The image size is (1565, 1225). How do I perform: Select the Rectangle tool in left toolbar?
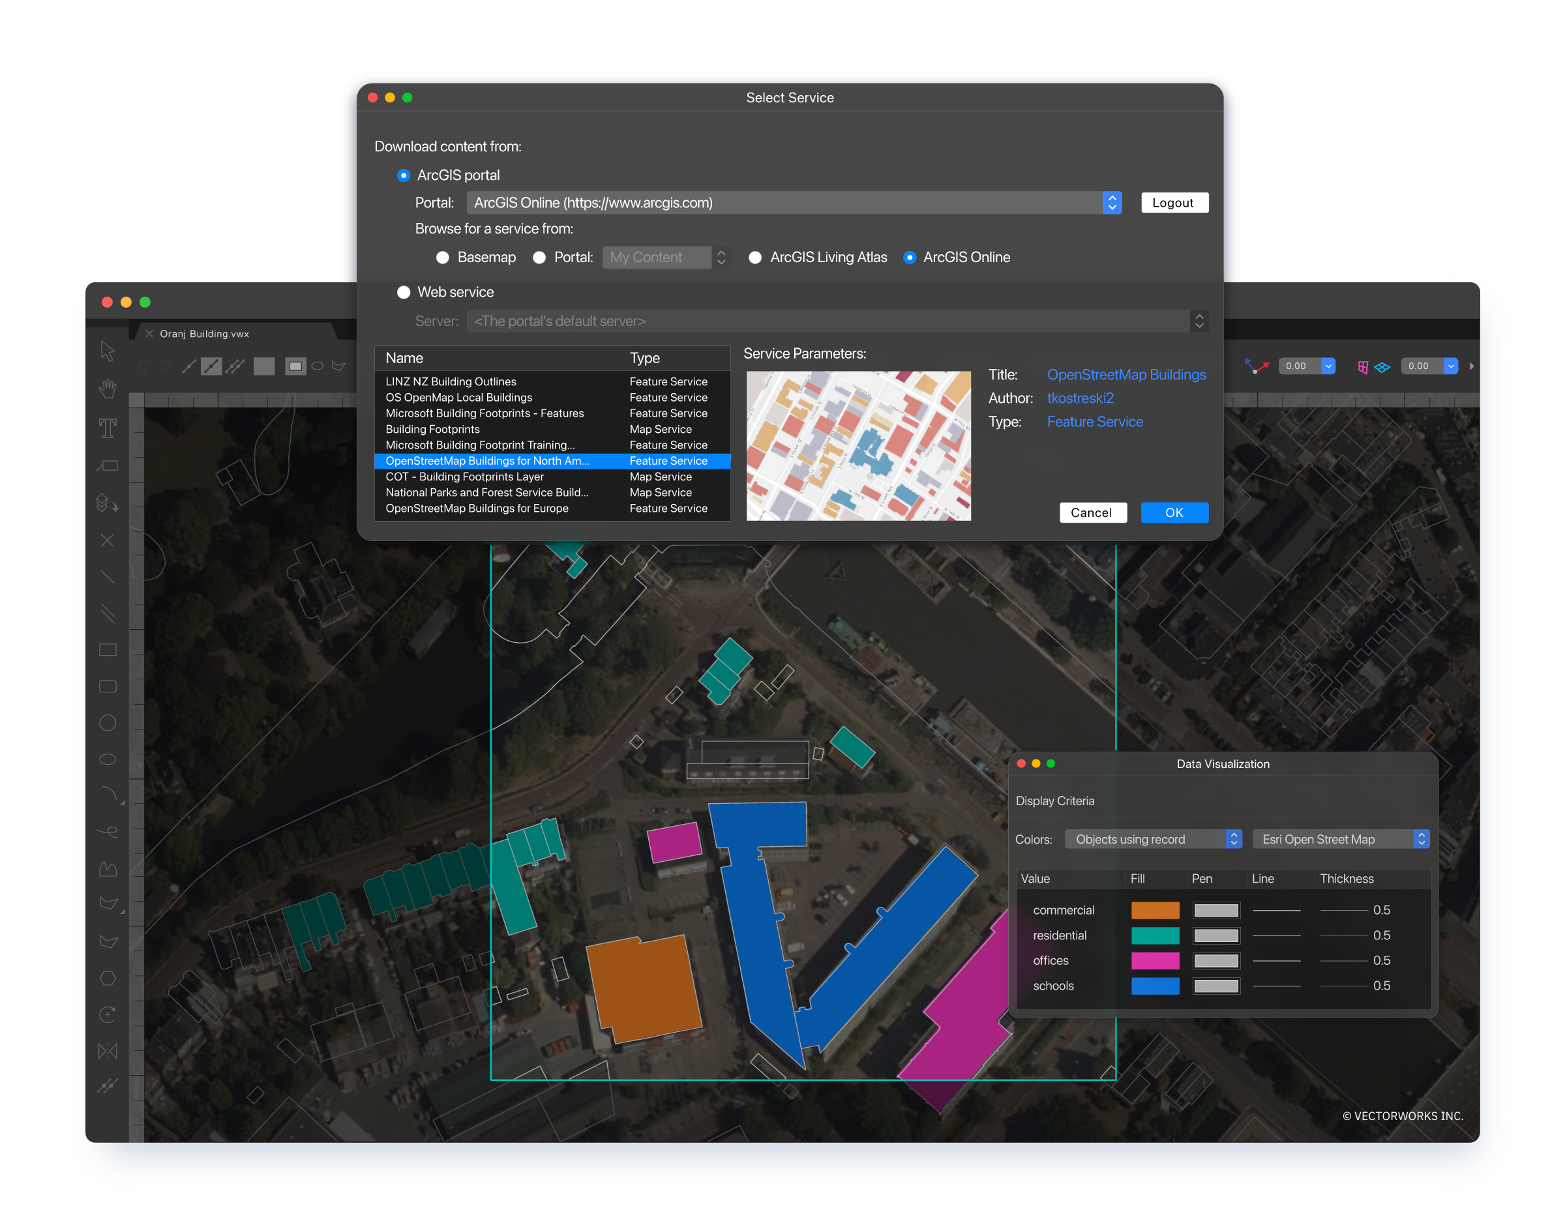pyautogui.click(x=108, y=650)
